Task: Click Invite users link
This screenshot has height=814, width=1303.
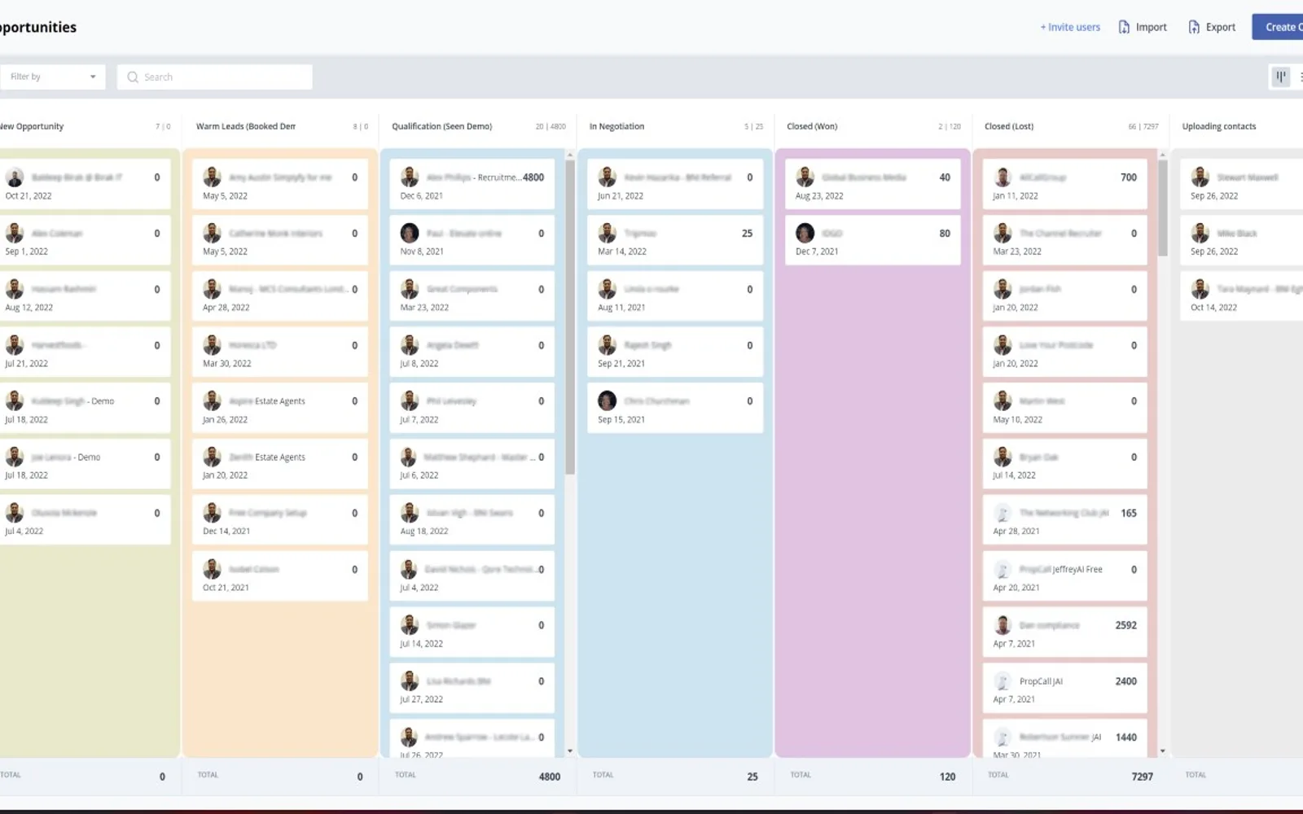Action: pyautogui.click(x=1069, y=27)
